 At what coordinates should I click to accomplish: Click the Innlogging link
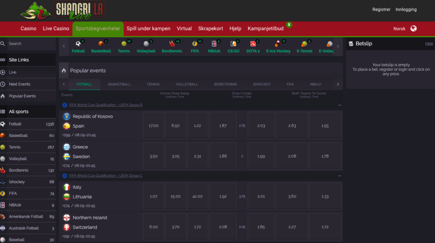click(x=406, y=9)
